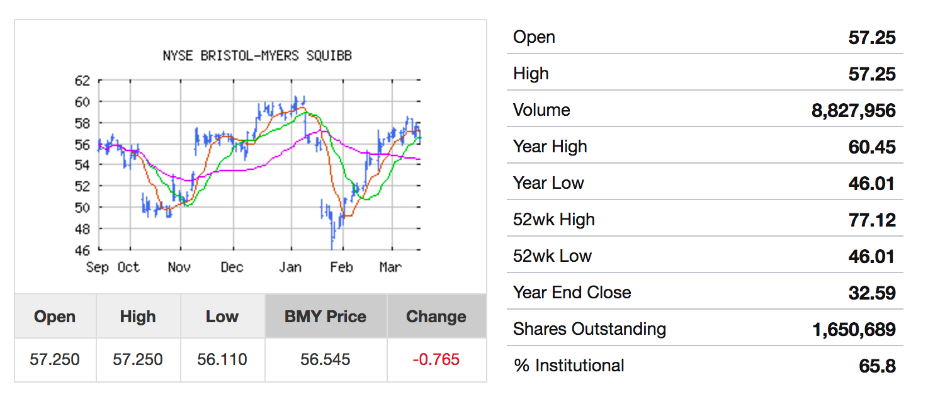Select the Open column header
Screen dimensions: 928x399
[55, 317]
